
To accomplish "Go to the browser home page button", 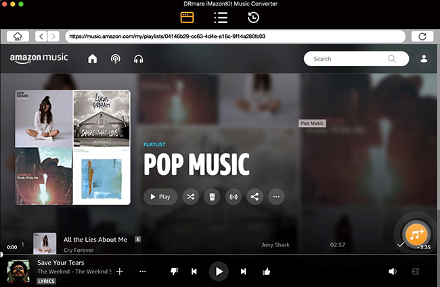I will [18, 36].
